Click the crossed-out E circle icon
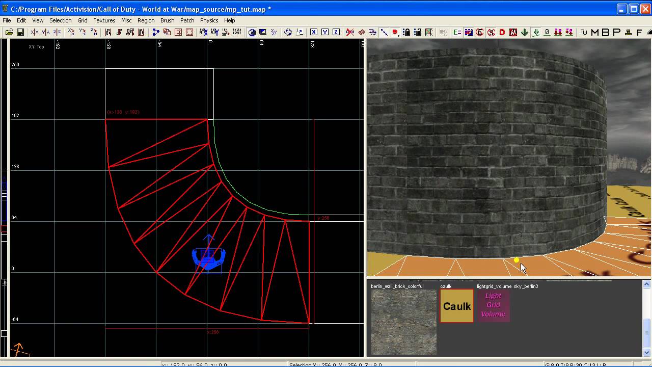Screen dimensions: 652x367 coord(480,32)
